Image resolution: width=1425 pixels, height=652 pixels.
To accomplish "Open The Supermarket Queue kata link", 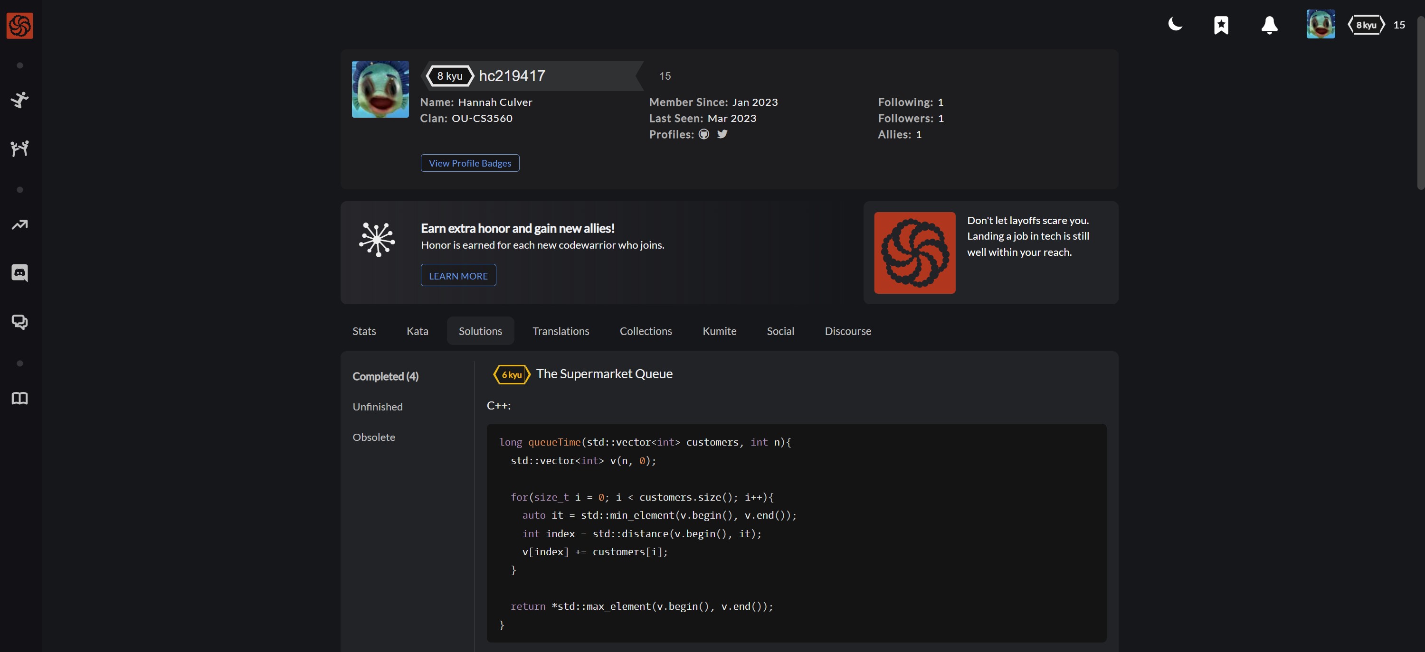I will pos(604,374).
